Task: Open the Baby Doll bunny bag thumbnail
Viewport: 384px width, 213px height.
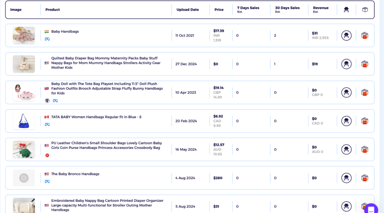Action: pyautogui.click(x=24, y=92)
